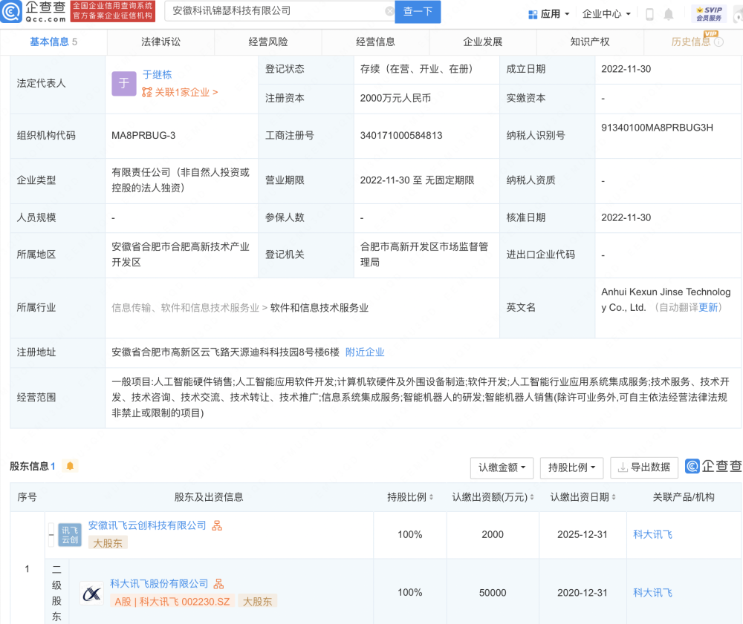
Task: Switch to the 法律诉讼 tab
Action: (160, 42)
